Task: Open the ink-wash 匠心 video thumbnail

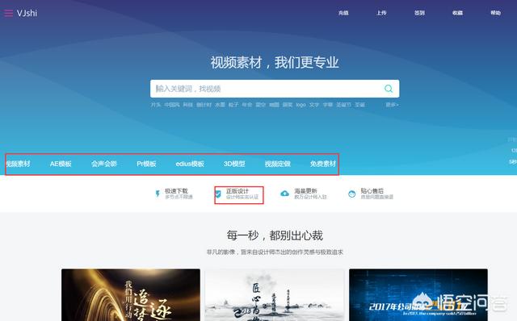Action: (x=275, y=295)
